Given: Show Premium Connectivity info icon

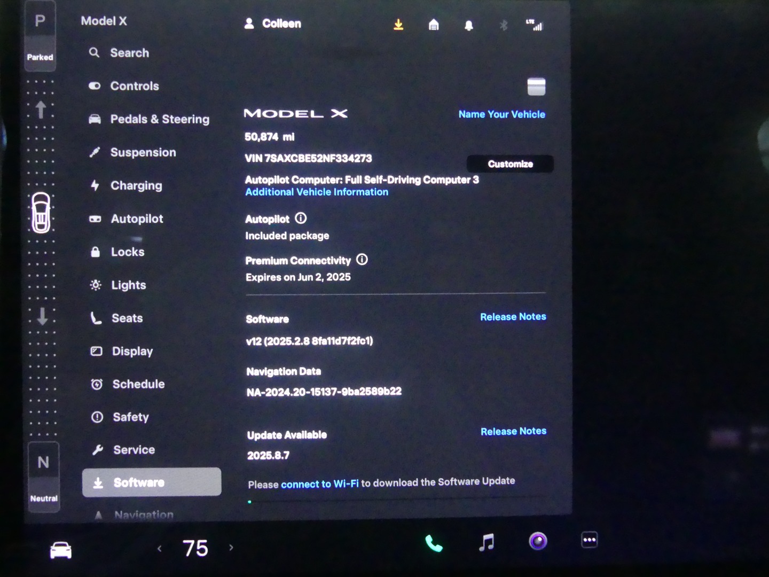Looking at the screenshot, I should point(362,260).
